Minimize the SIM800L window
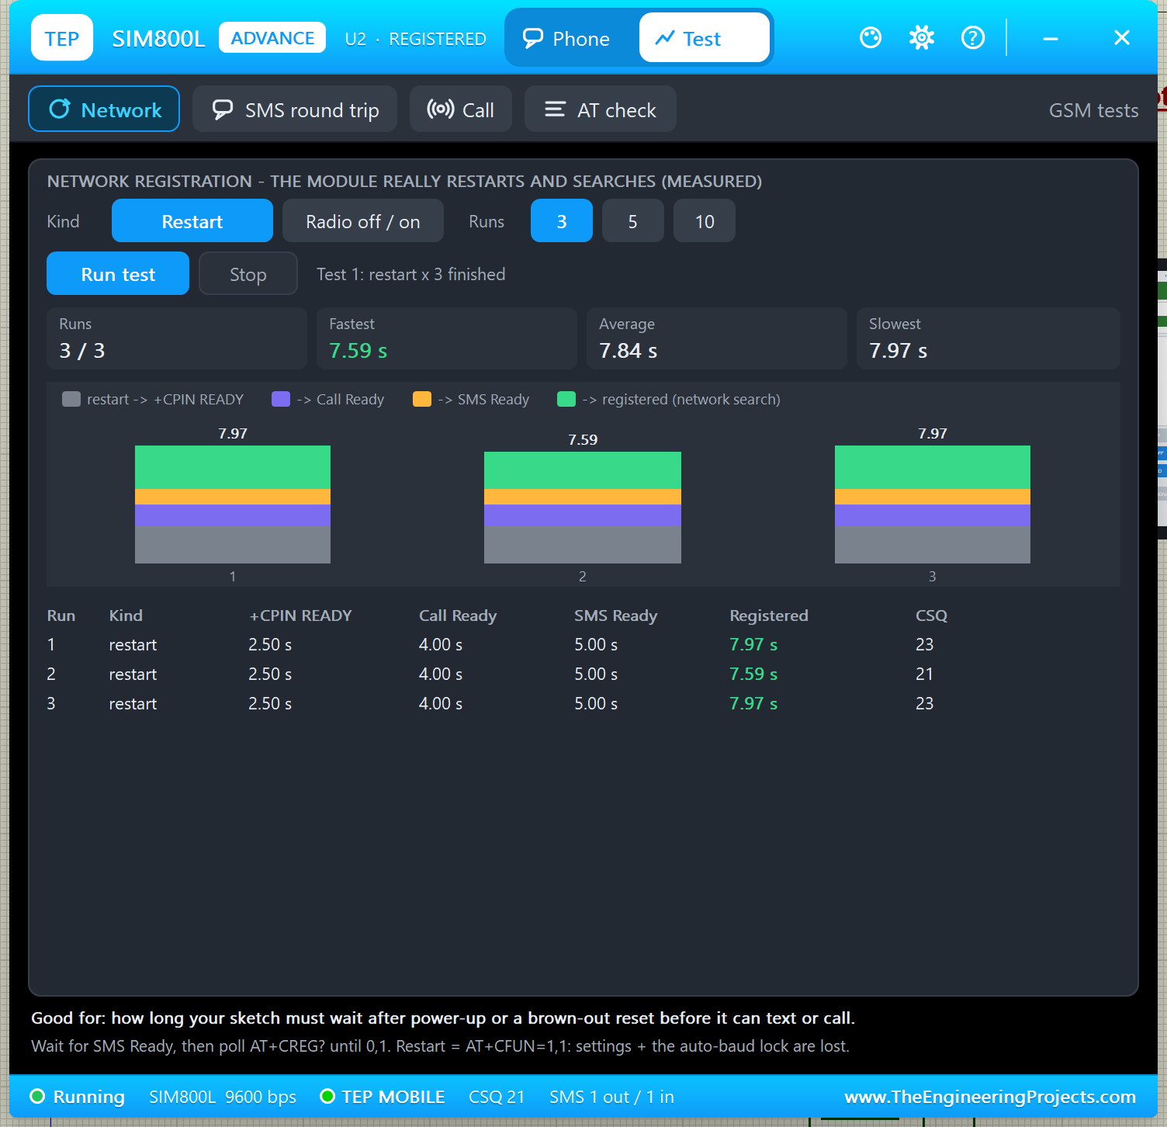Viewport: 1167px width, 1127px height. click(x=1051, y=37)
